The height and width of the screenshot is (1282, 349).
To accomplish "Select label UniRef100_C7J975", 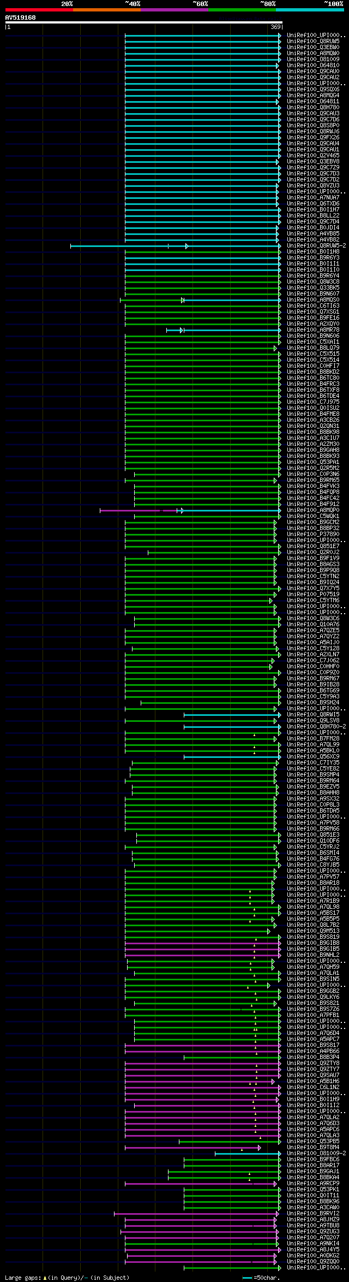I will (313, 402).
